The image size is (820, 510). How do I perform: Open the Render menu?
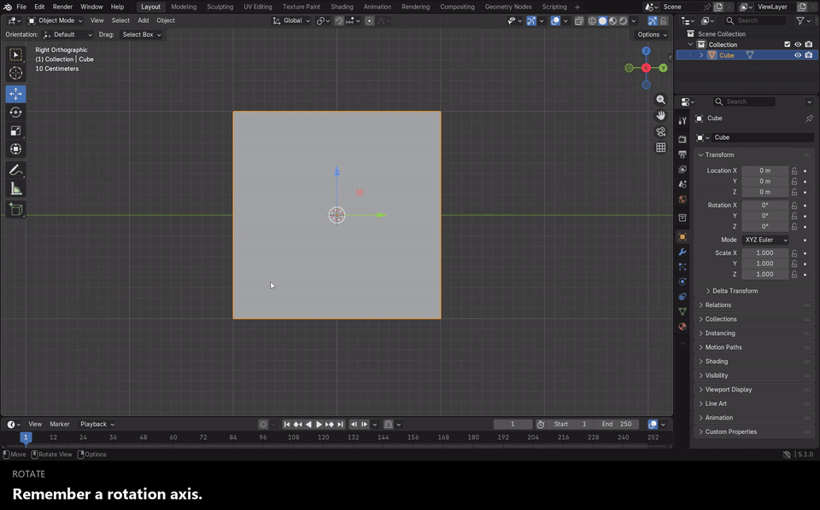(62, 7)
